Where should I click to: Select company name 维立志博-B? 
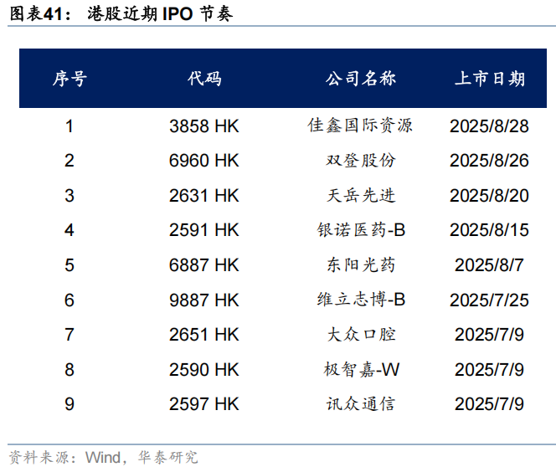(x=361, y=300)
